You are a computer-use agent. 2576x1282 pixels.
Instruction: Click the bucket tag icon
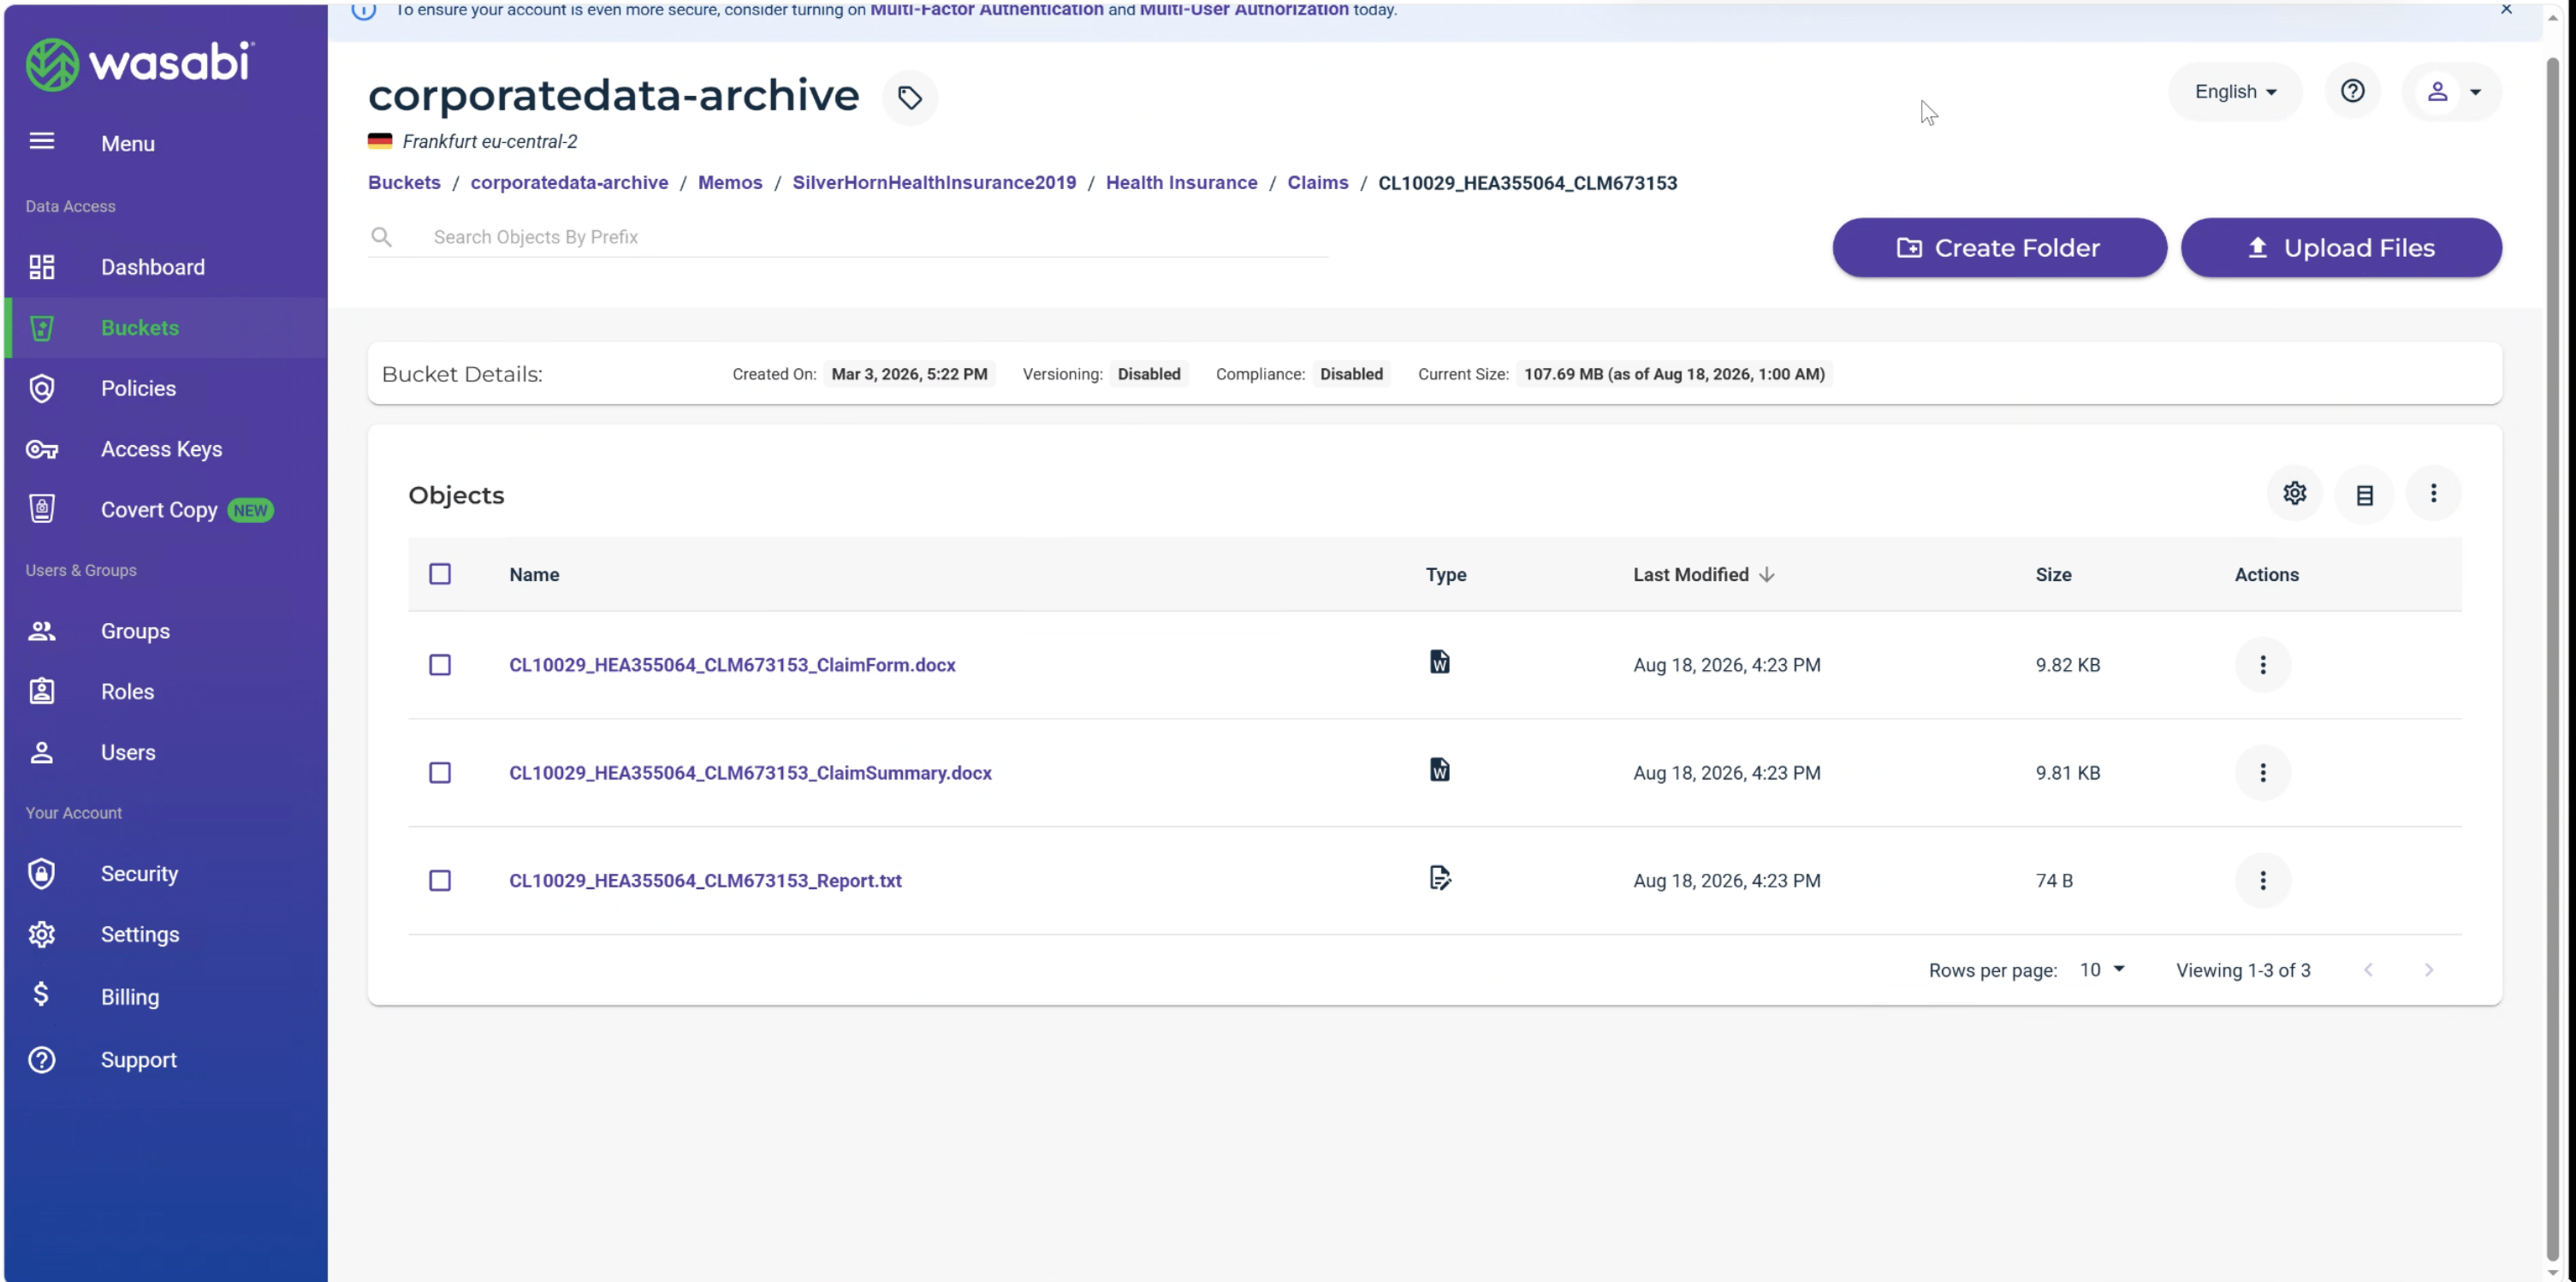(910, 98)
